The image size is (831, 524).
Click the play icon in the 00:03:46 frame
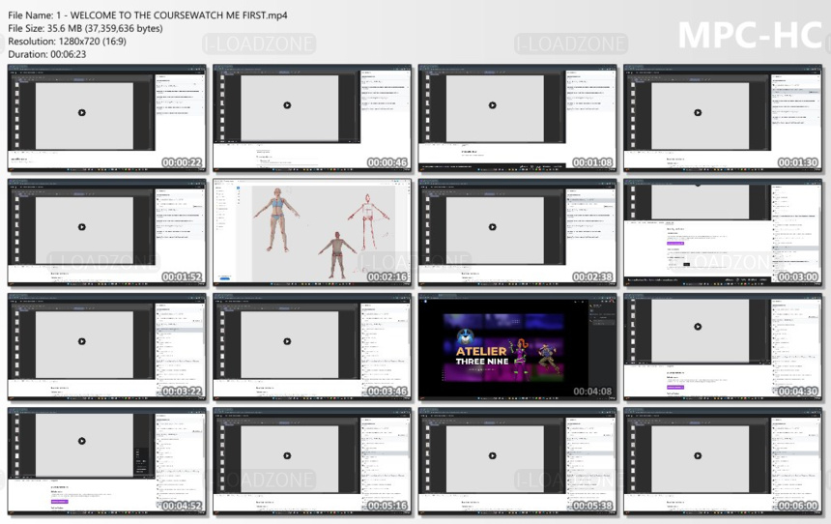tap(287, 341)
